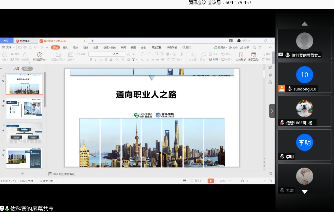The width and height of the screenshot is (334, 212).
Task: Open the 文件 menu dropdown
Action: click(9, 47)
